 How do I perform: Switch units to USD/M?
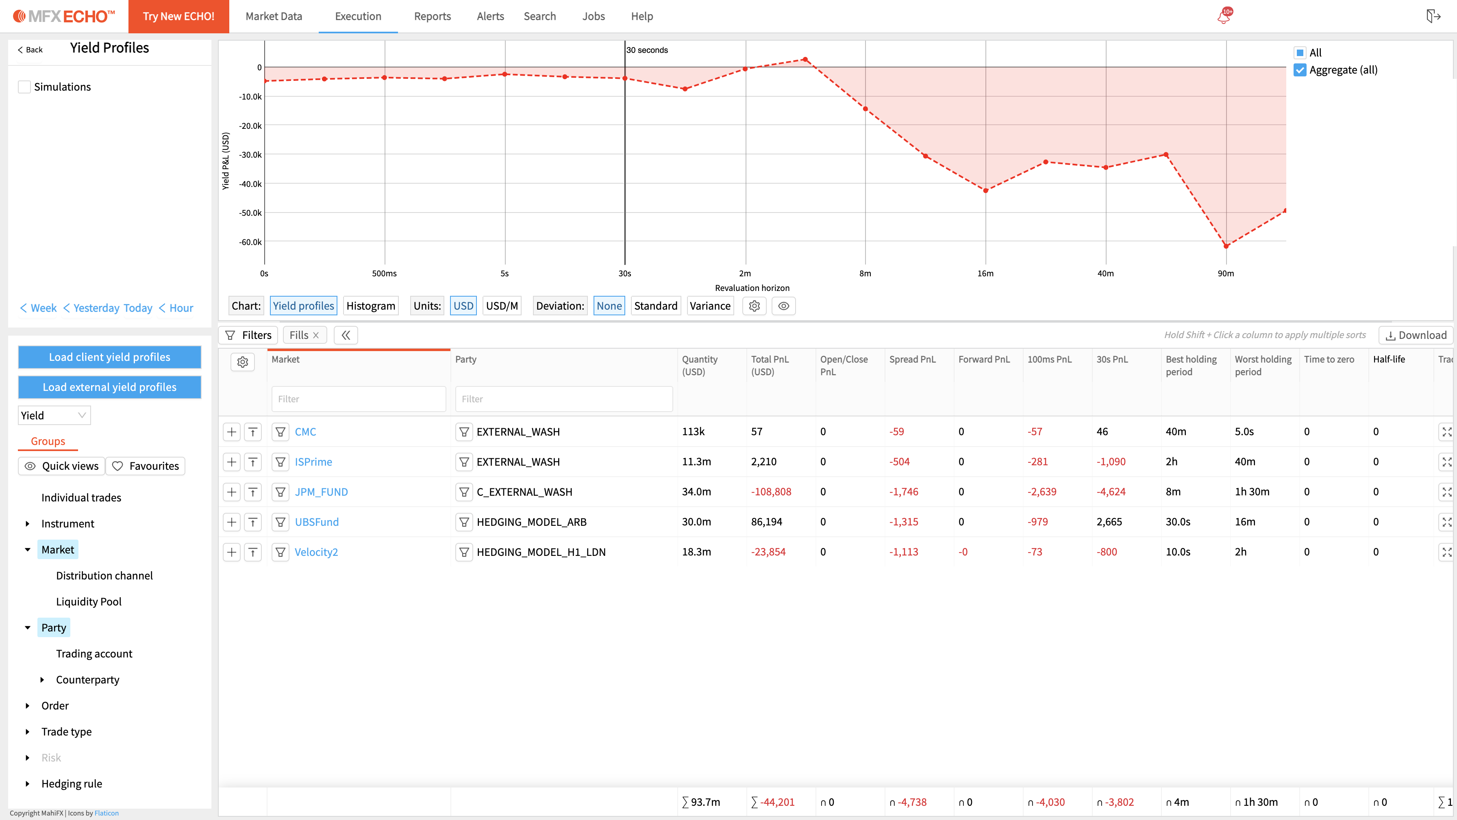point(502,306)
